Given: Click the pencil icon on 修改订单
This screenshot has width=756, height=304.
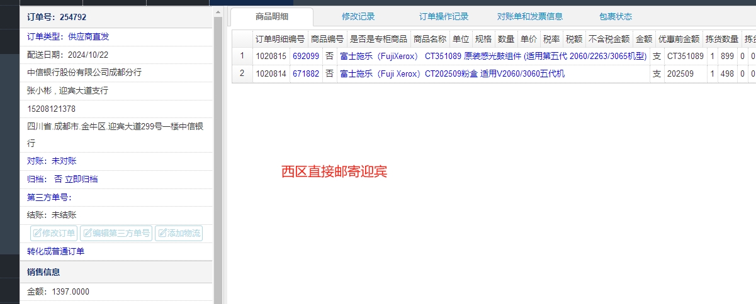Looking at the screenshot, I should (37, 234).
